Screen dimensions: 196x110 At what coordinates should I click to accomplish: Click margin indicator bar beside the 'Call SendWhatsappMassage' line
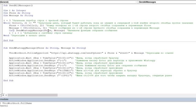pos(1,31)
